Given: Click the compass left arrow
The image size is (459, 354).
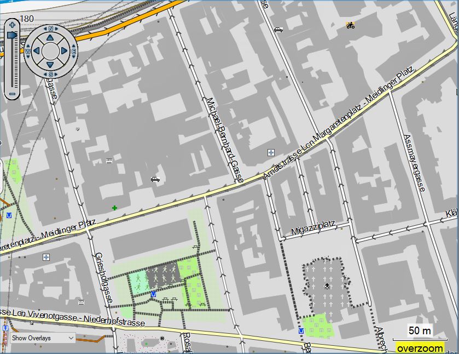Looking at the screenshot, I should tap(37, 50).
